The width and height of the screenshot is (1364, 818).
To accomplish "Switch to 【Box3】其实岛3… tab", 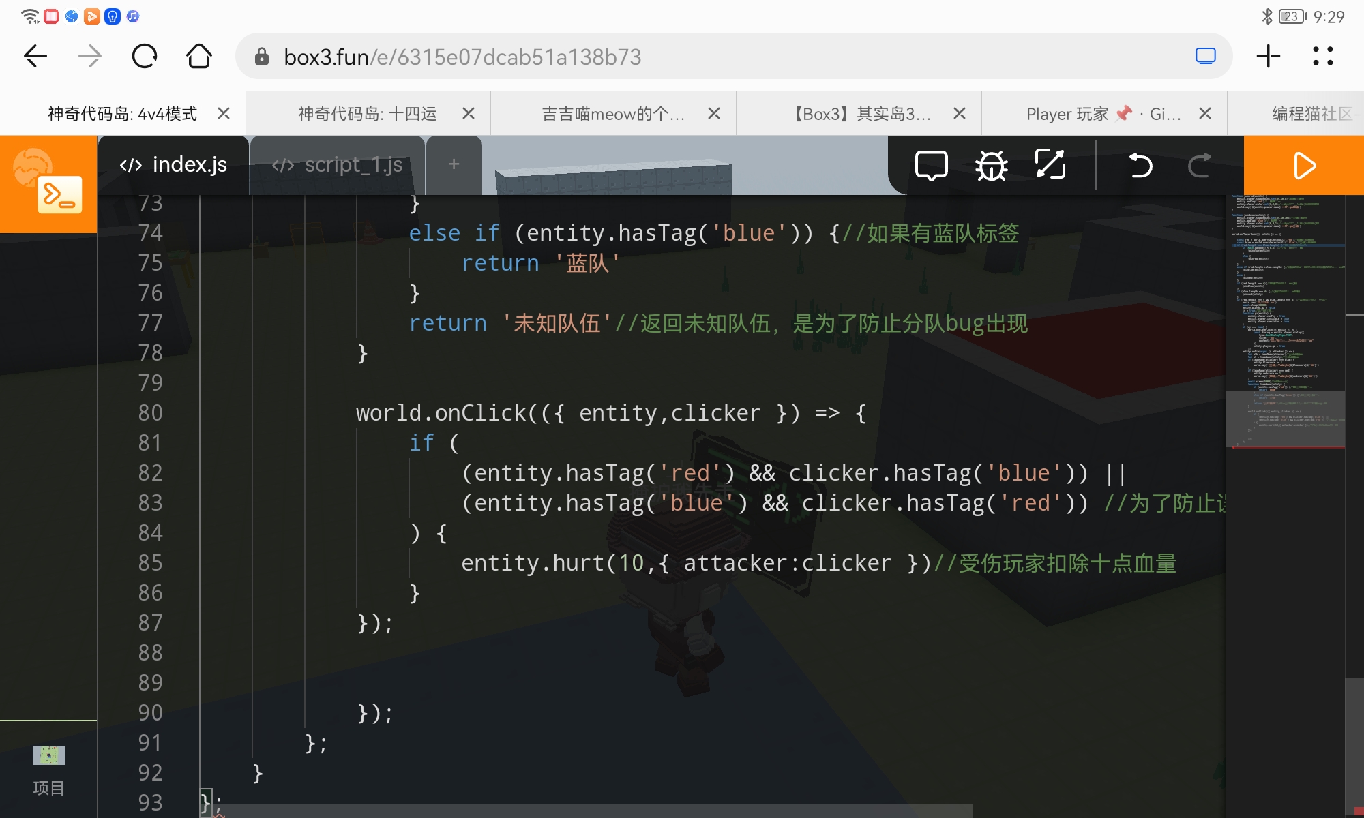I will (859, 114).
